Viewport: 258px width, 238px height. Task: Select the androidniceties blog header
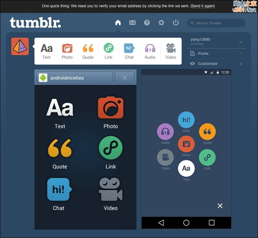(x=75, y=78)
